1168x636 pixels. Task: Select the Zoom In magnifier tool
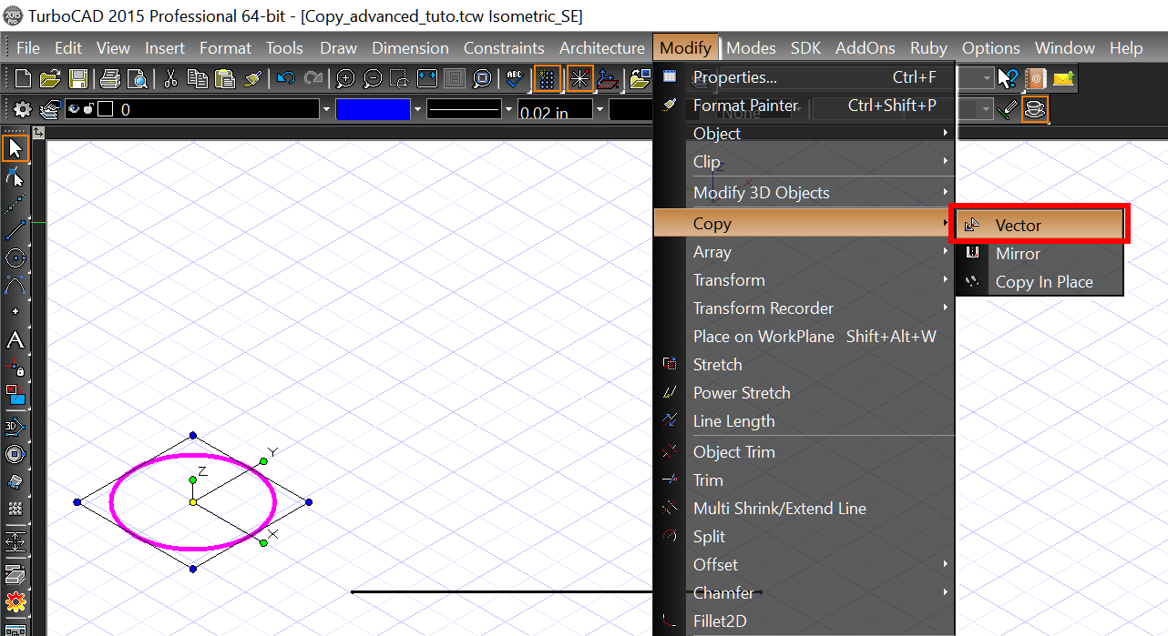pyautogui.click(x=344, y=78)
